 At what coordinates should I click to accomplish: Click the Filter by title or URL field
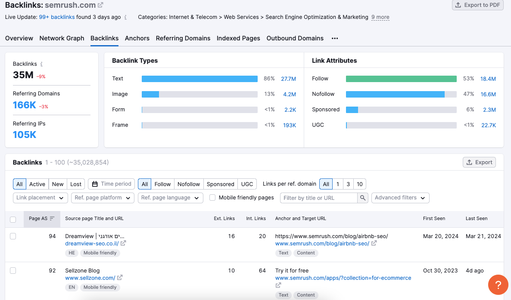click(x=319, y=198)
